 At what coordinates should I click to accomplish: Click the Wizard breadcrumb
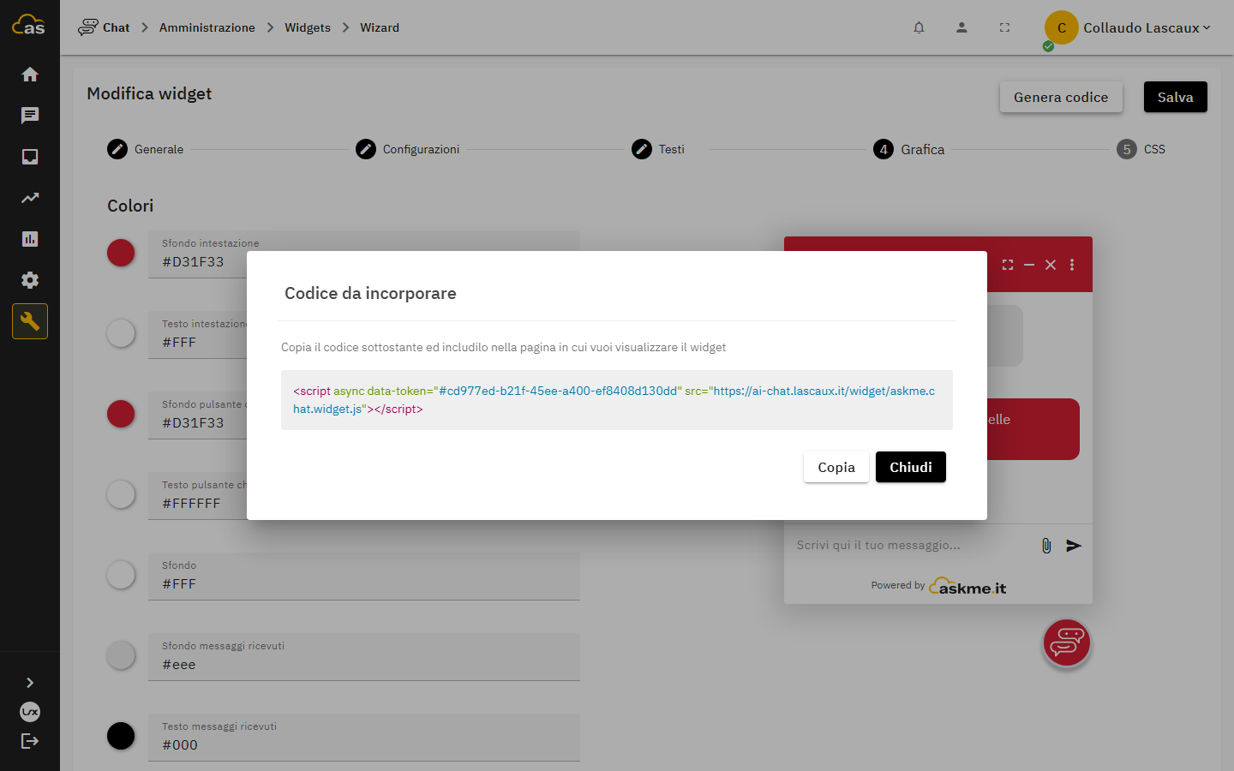pyautogui.click(x=380, y=27)
